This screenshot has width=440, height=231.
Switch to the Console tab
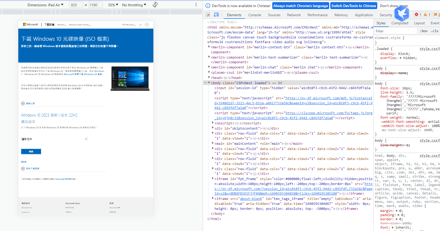tap(254, 15)
